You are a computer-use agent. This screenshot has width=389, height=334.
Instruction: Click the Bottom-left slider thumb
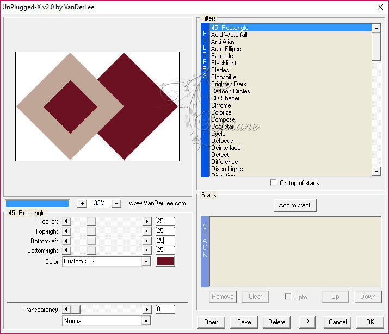[91, 241]
